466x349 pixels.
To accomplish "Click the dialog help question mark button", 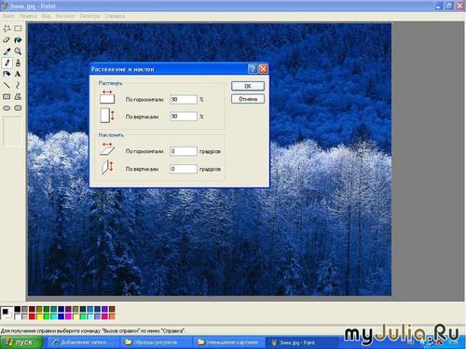I will [253, 69].
